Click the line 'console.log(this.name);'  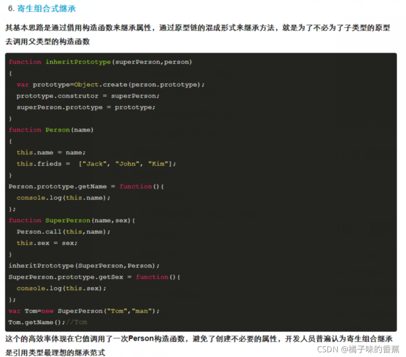63,198
